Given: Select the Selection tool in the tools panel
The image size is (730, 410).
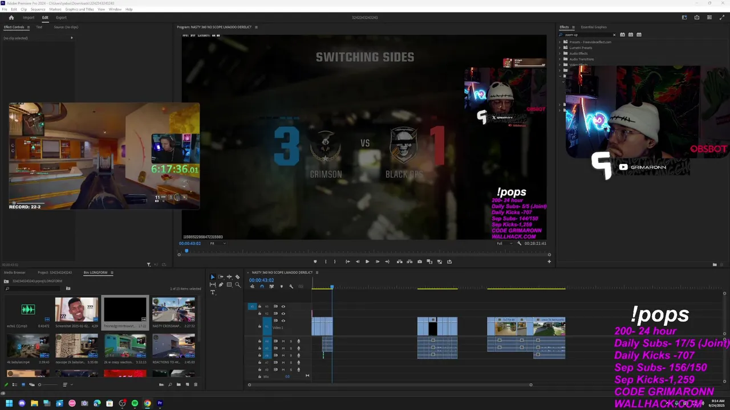Looking at the screenshot, I should coord(213,277).
